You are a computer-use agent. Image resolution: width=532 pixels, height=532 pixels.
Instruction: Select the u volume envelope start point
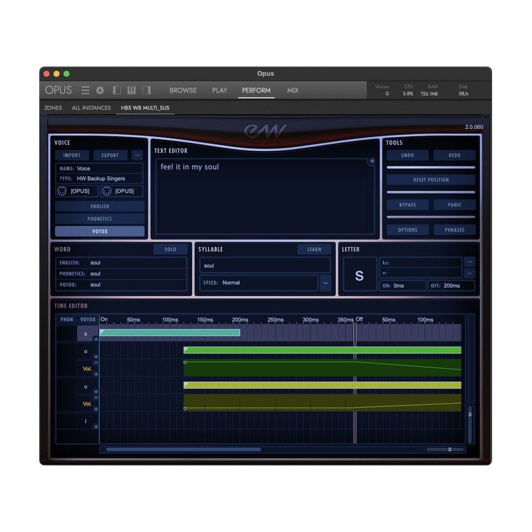185,408
